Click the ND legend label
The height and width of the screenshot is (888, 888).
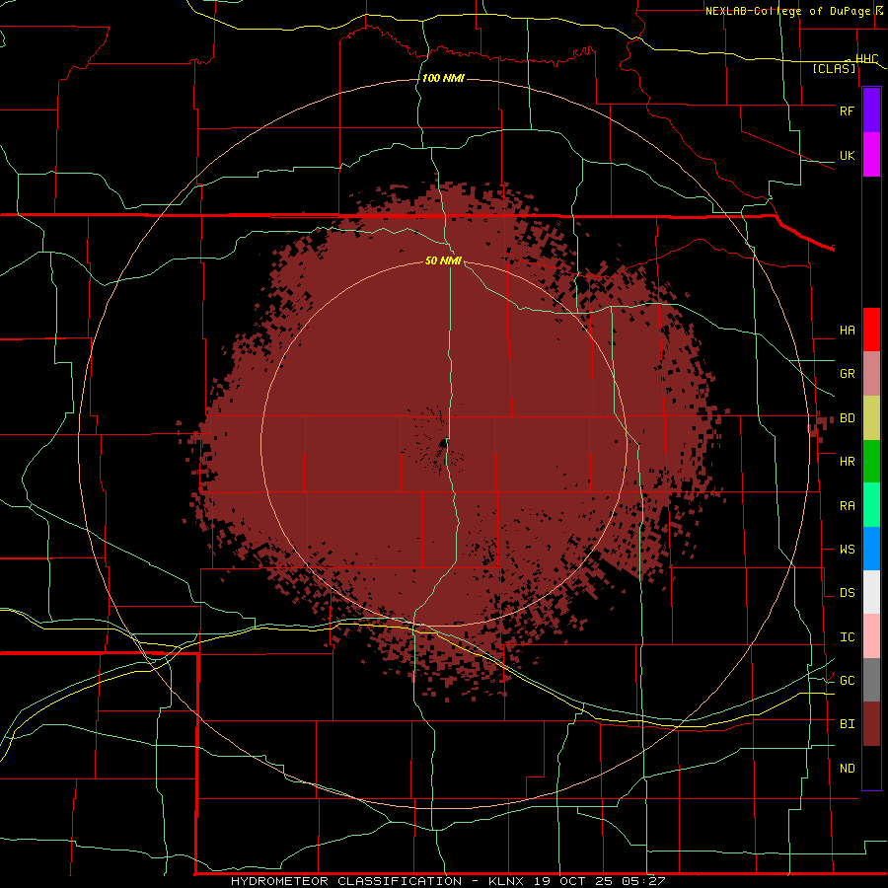point(847,769)
